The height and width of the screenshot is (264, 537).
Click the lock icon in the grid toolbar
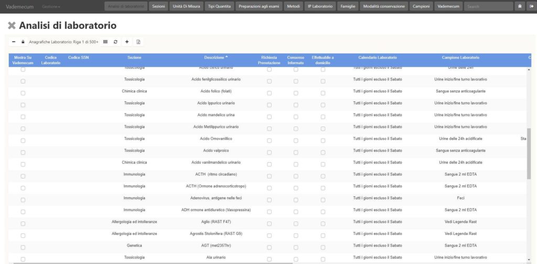[23, 41]
